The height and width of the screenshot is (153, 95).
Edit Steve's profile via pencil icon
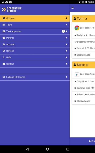pos(87,65)
